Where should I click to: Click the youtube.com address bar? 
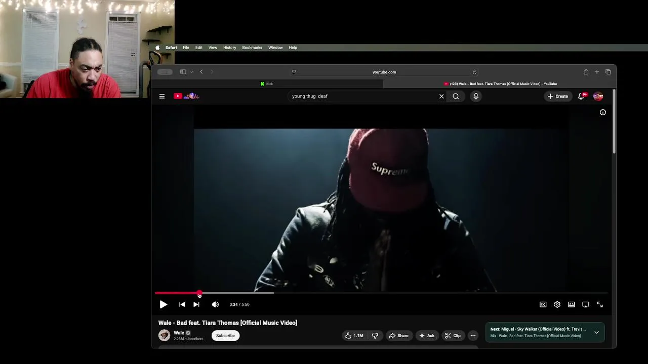click(x=384, y=72)
